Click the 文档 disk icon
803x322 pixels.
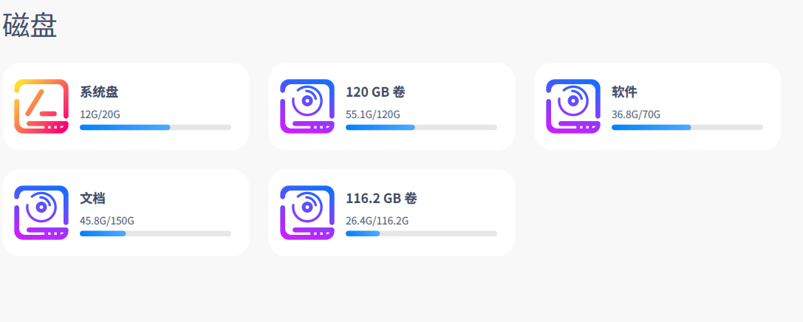41,213
